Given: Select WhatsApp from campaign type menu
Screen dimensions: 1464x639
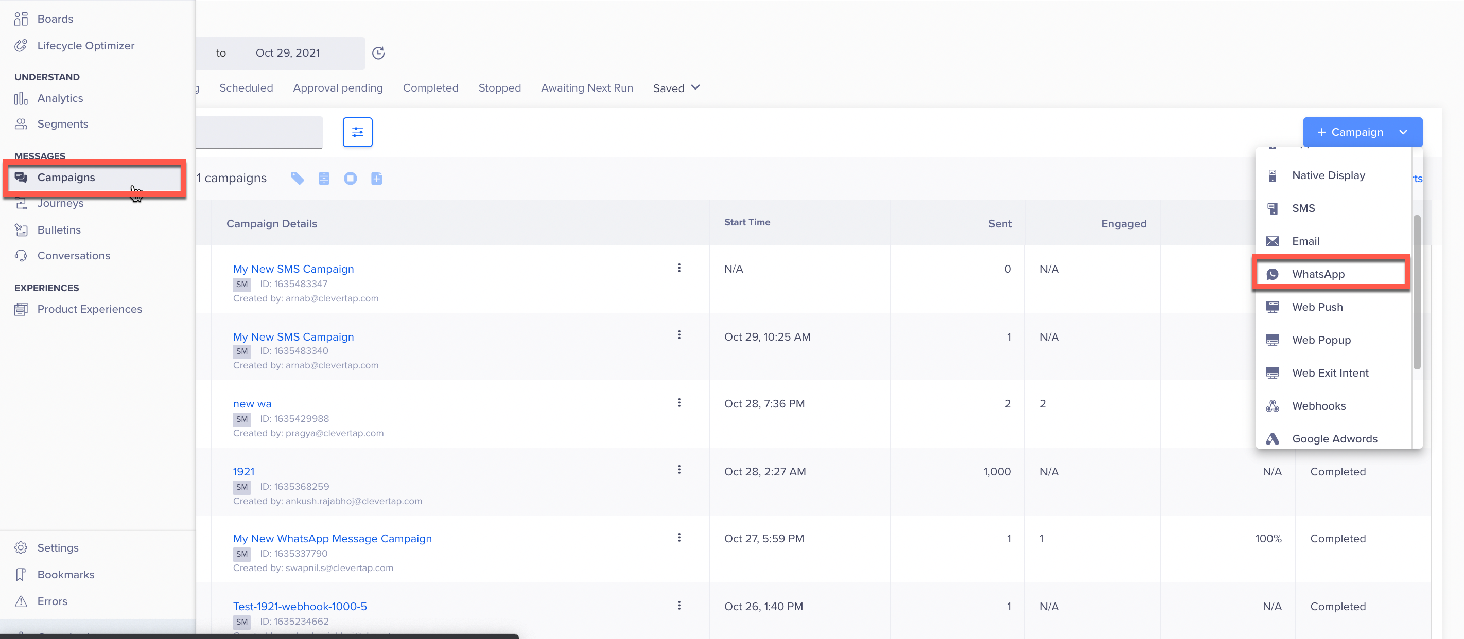Looking at the screenshot, I should coord(1318,274).
